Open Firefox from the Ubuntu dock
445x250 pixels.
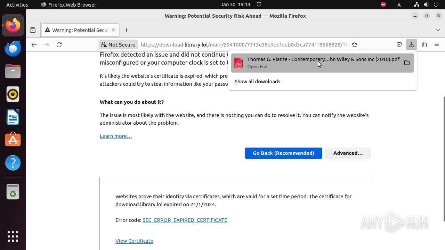13,25
